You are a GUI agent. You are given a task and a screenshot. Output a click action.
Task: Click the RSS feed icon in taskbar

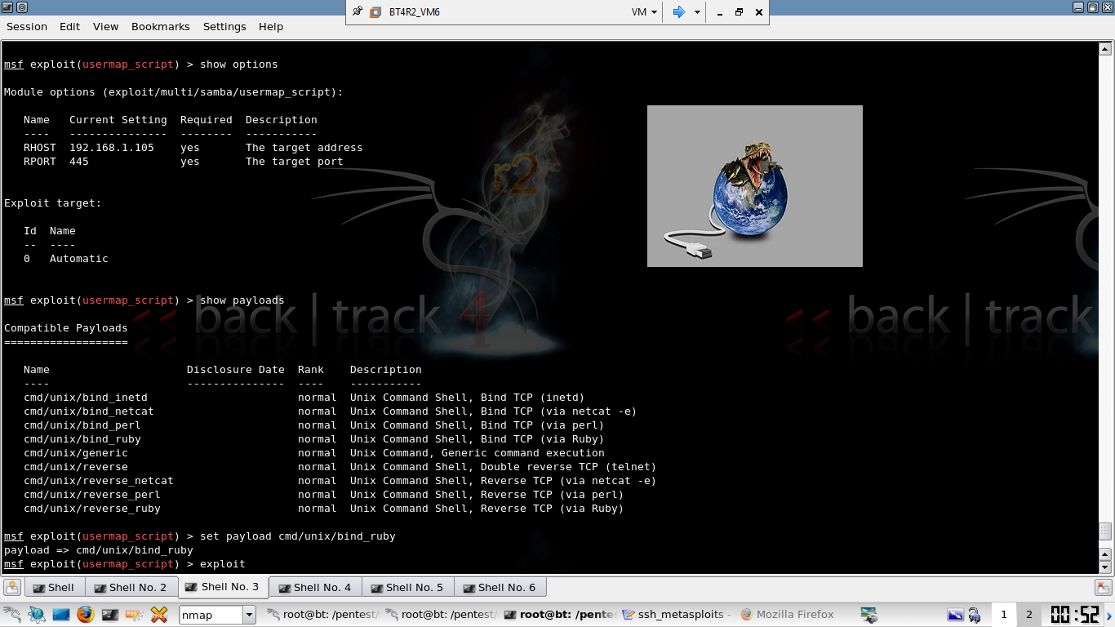[135, 614]
